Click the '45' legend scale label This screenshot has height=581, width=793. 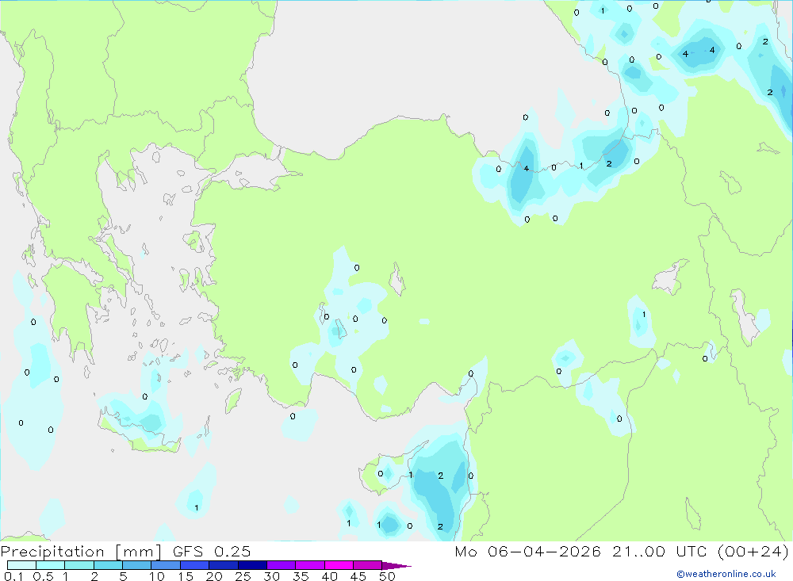[358, 576]
